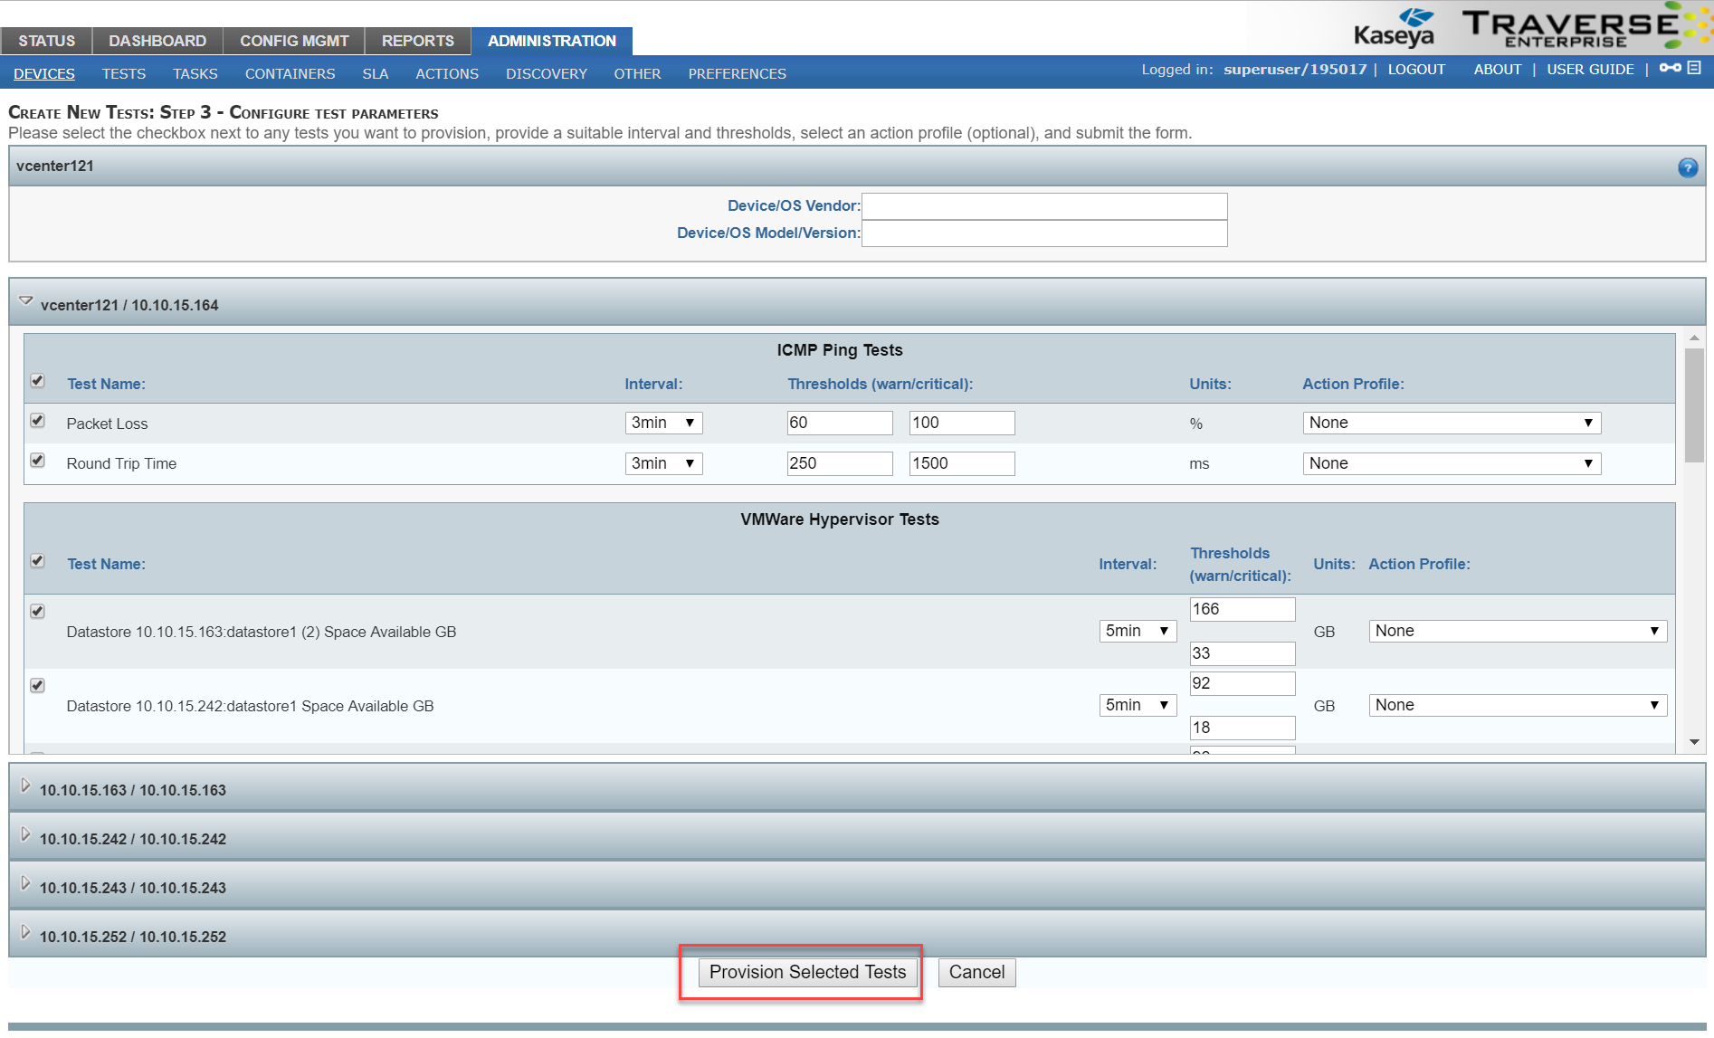Open the TESTS submenu
Viewport: 1714px width, 1038px height.
click(x=124, y=73)
